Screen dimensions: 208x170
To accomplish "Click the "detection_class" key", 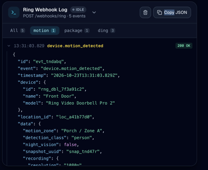I will point(45,138).
